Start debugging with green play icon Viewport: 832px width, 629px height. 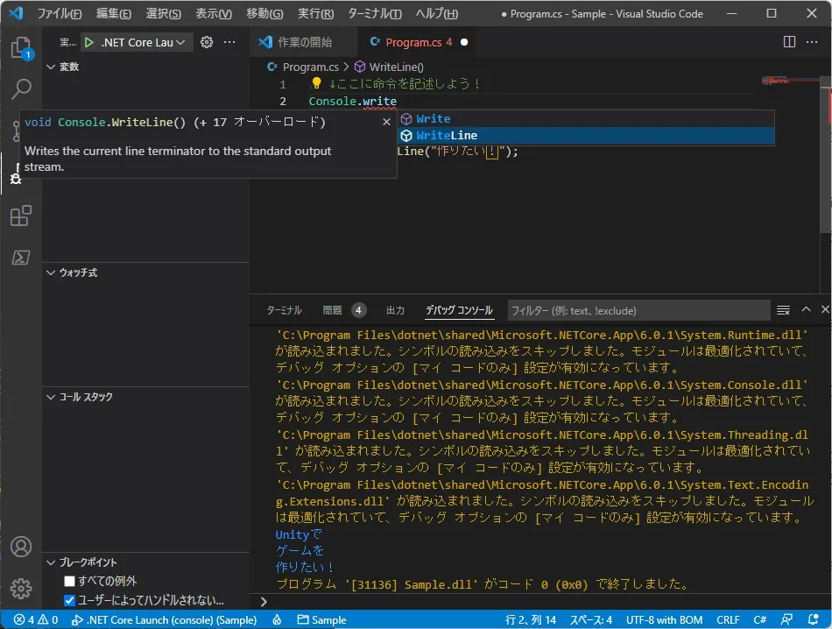(x=89, y=42)
